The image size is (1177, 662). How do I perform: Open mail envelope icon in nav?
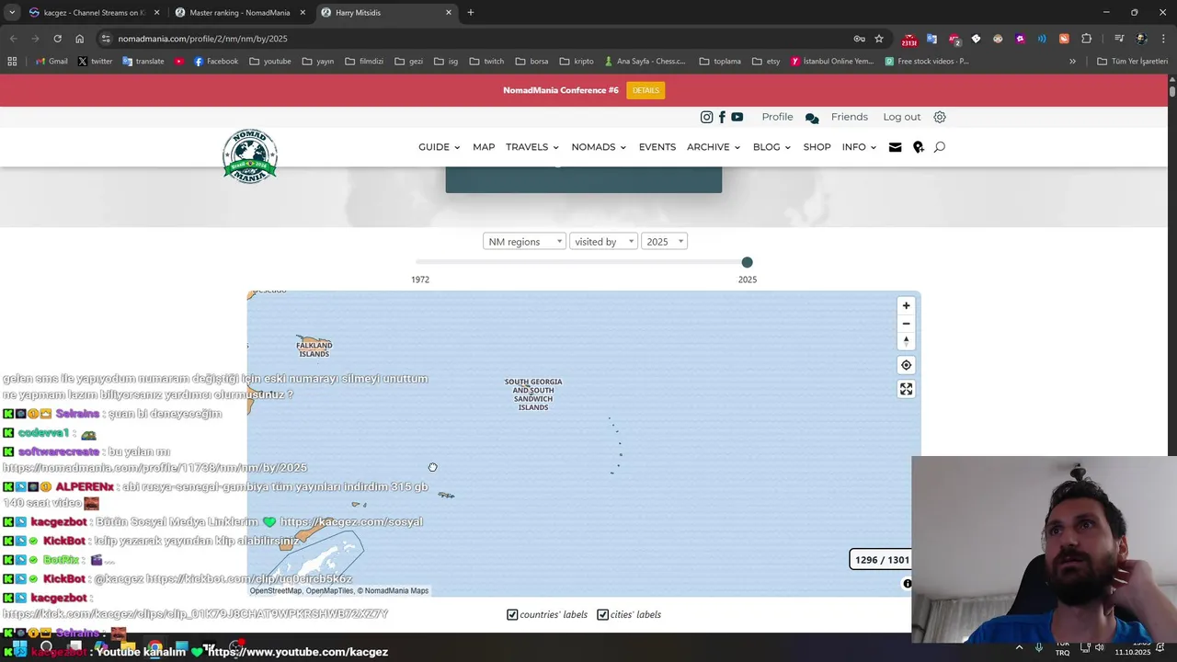coord(895,147)
